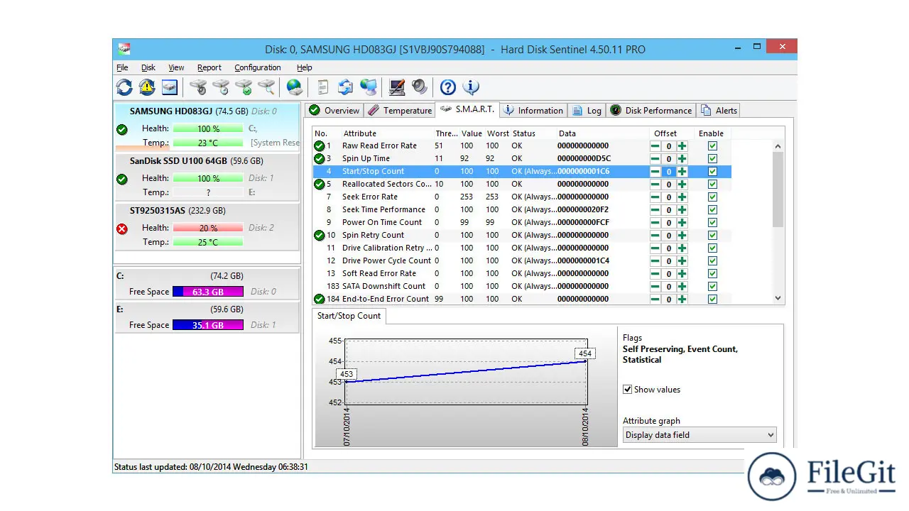Click the monitor with screwdriver toolbar icon

pos(397,87)
